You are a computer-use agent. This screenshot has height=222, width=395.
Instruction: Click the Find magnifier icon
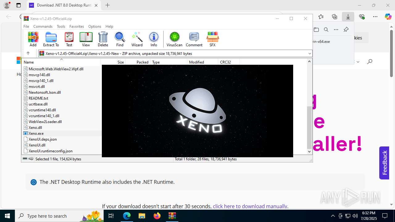(120, 39)
